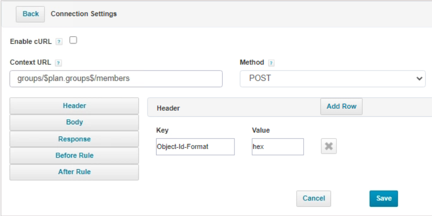Click the Back button
The image size is (432, 216).
tap(30, 14)
